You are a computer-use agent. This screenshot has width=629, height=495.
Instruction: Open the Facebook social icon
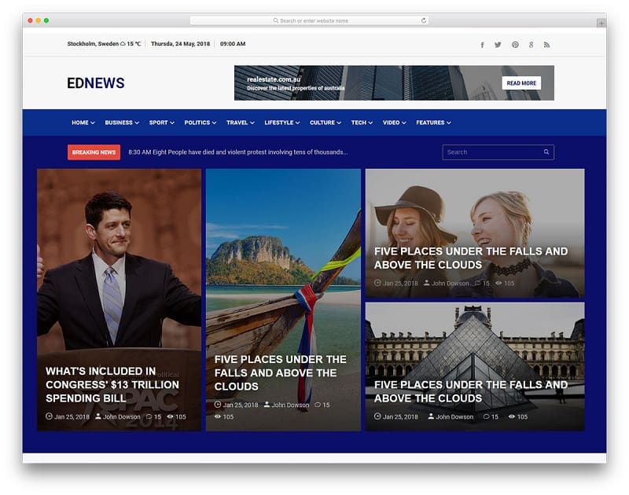(482, 45)
